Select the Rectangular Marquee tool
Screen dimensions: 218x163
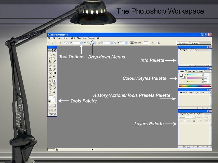pyautogui.click(x=50, y=54)
